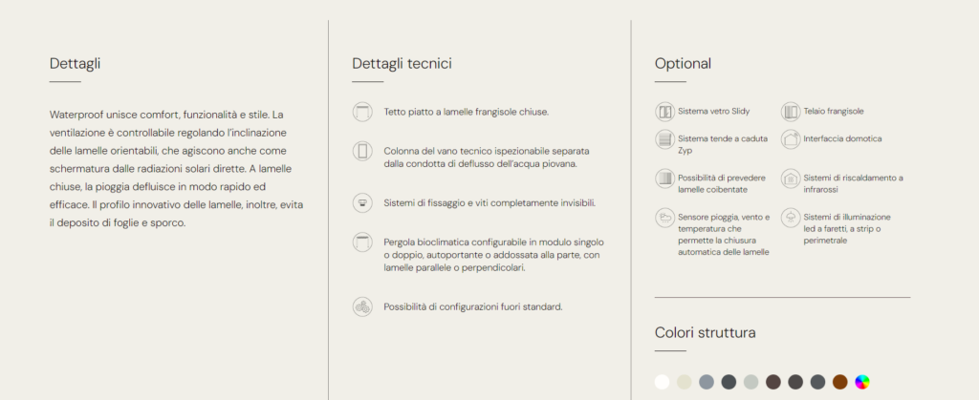
Task: Click the Telaio frangisole icon
Action: click(x=791, y=112)
